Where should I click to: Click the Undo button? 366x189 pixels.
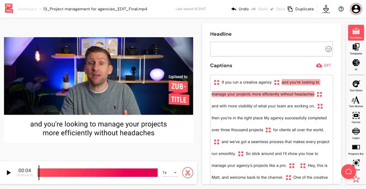[240, 9]
